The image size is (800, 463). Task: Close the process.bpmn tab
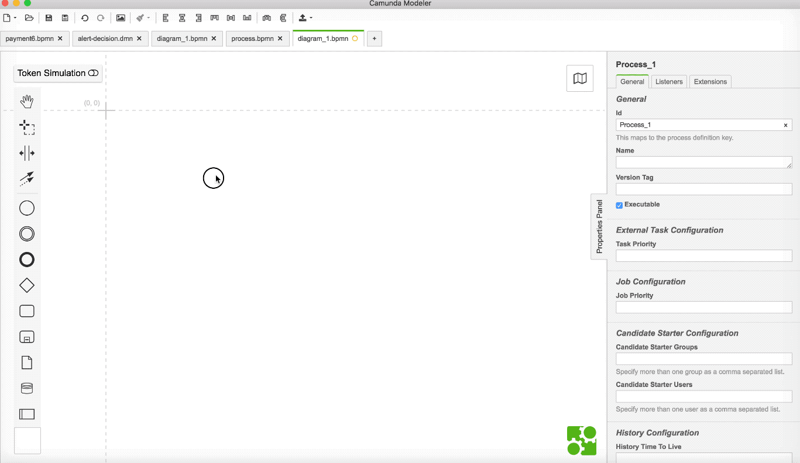coord(280,39)
